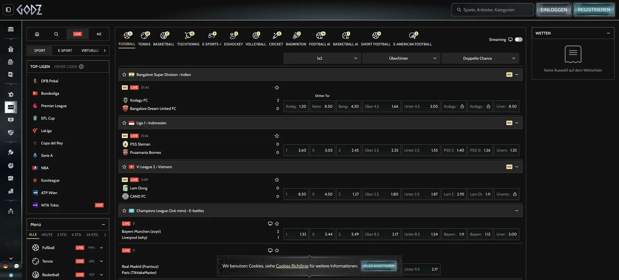The width and height of the screenshot is (619, 280).
Task: Select the HEUTE time filter tab
Action: [x=47, y=235]
